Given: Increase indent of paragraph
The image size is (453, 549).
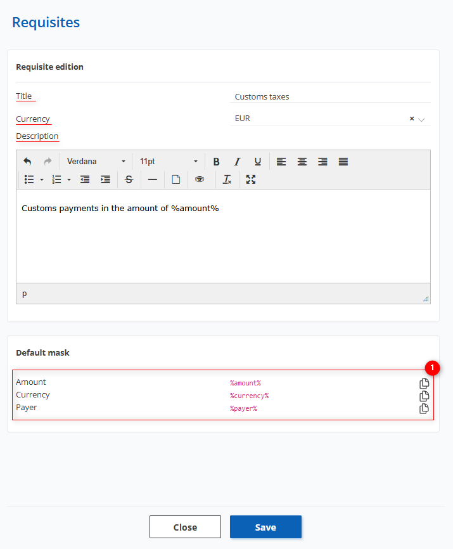Looking at the screenshot, I should click(x=105, y=179).
